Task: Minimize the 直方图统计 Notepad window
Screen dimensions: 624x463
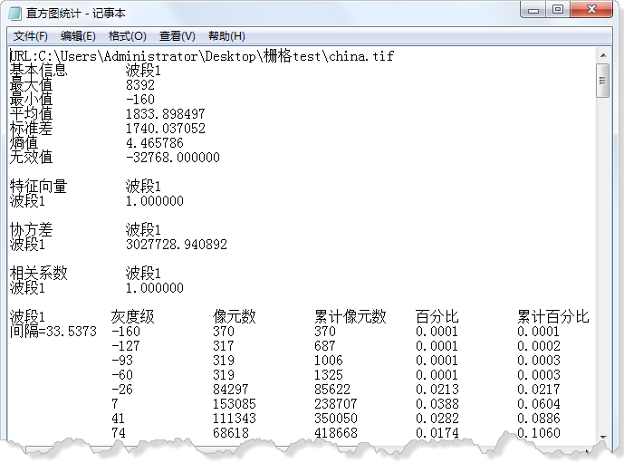Action: 534,10
